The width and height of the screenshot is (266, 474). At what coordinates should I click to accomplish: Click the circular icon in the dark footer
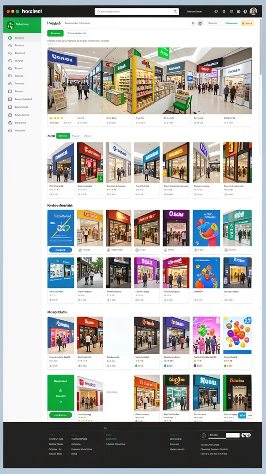click(x=204, y=436)
